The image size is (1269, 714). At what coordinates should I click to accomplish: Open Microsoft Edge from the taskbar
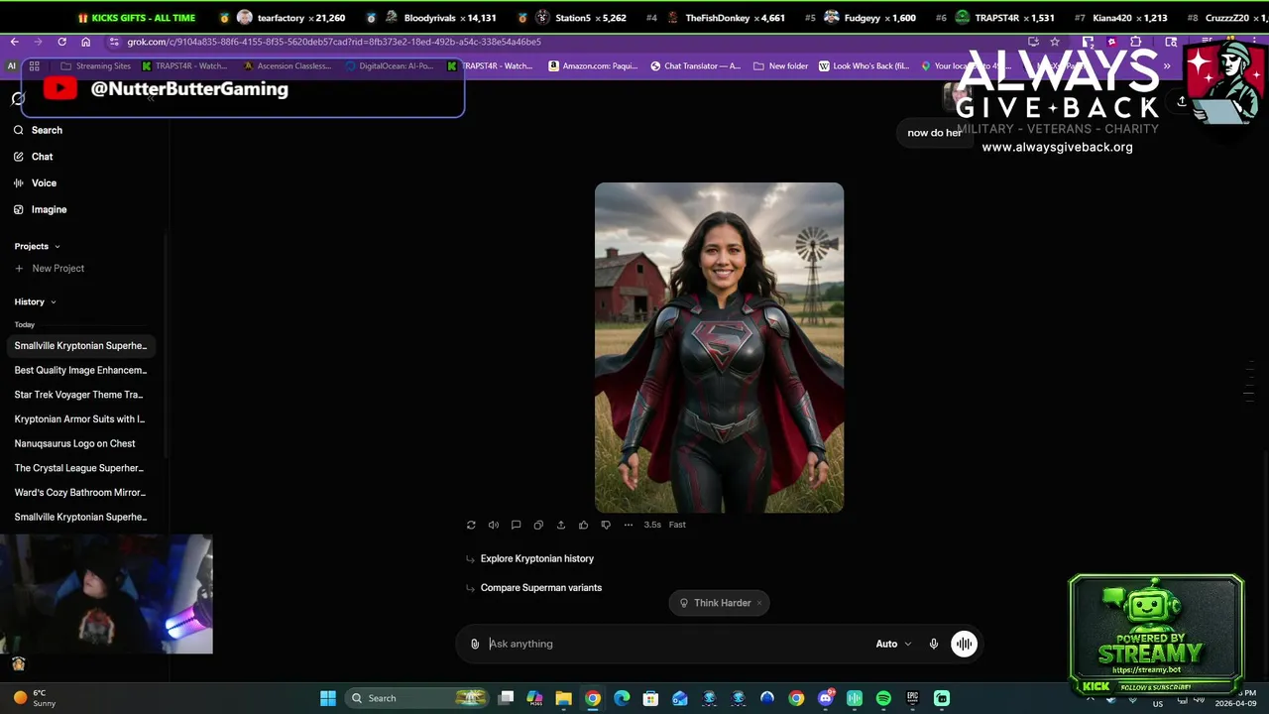coord(622,698)
